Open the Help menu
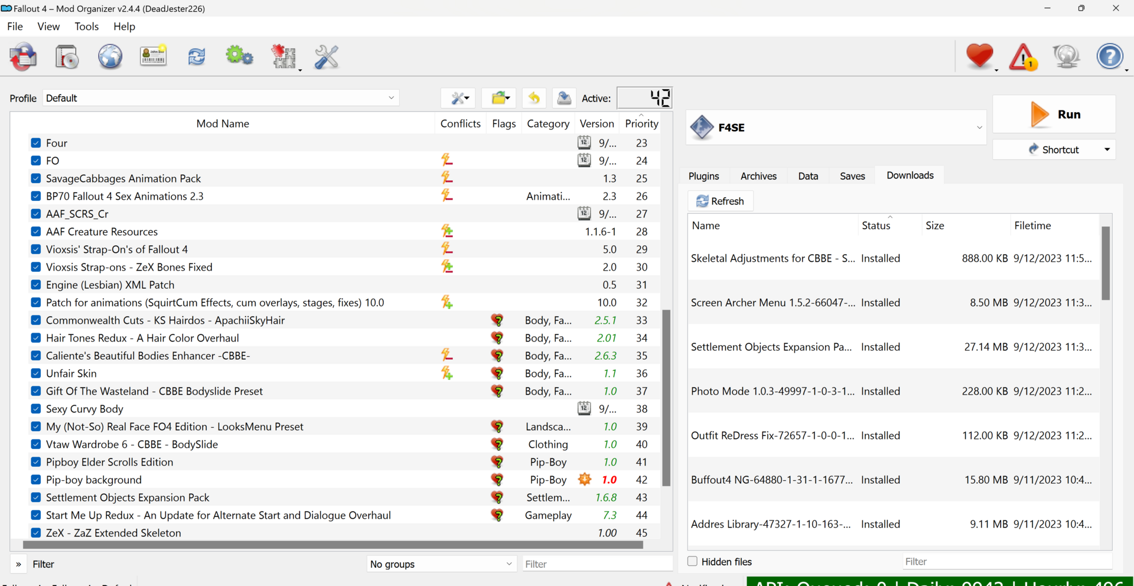 124,27
